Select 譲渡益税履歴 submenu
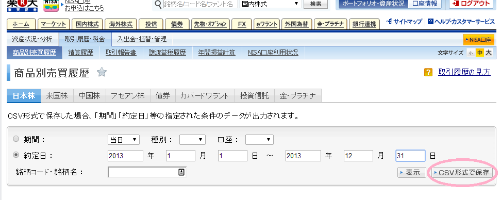 point(167,53)
